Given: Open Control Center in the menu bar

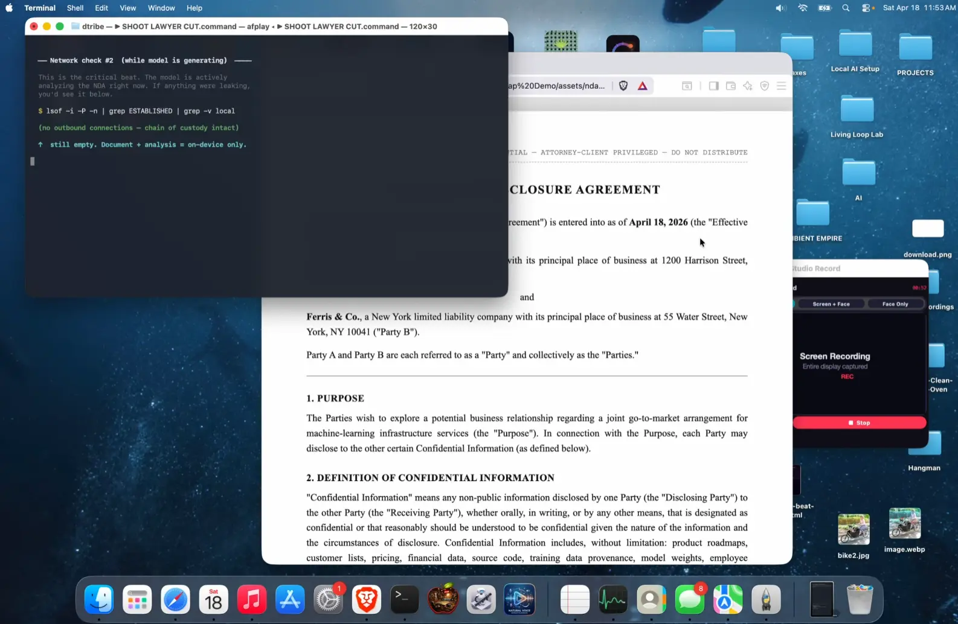Looking at the screenshot, I should pos(867,8).
